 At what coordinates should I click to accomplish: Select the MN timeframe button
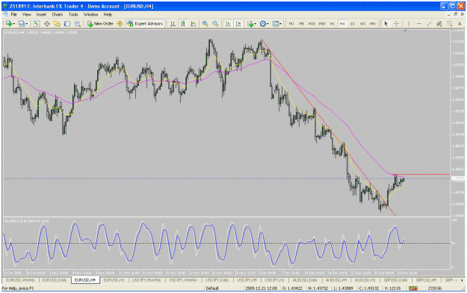click(373, 24)
